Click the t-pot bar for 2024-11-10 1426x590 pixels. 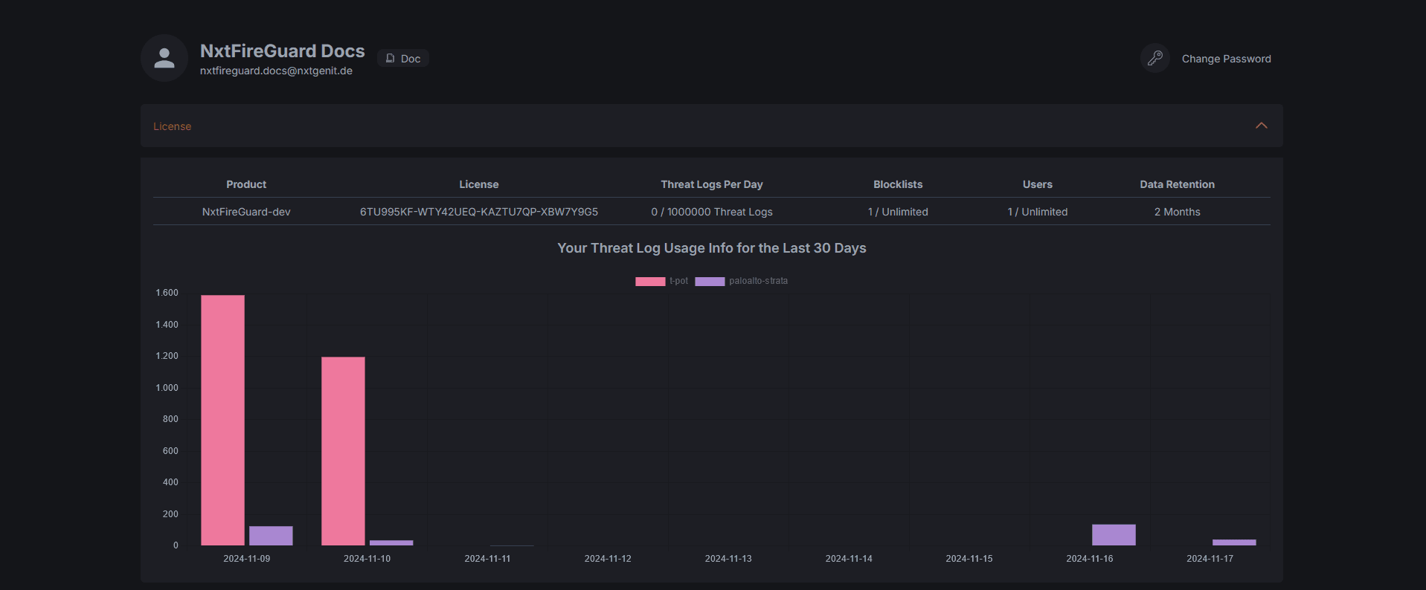point(343,451)
